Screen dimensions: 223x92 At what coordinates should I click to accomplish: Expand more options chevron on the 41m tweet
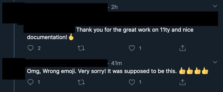(x=215, y=62)
